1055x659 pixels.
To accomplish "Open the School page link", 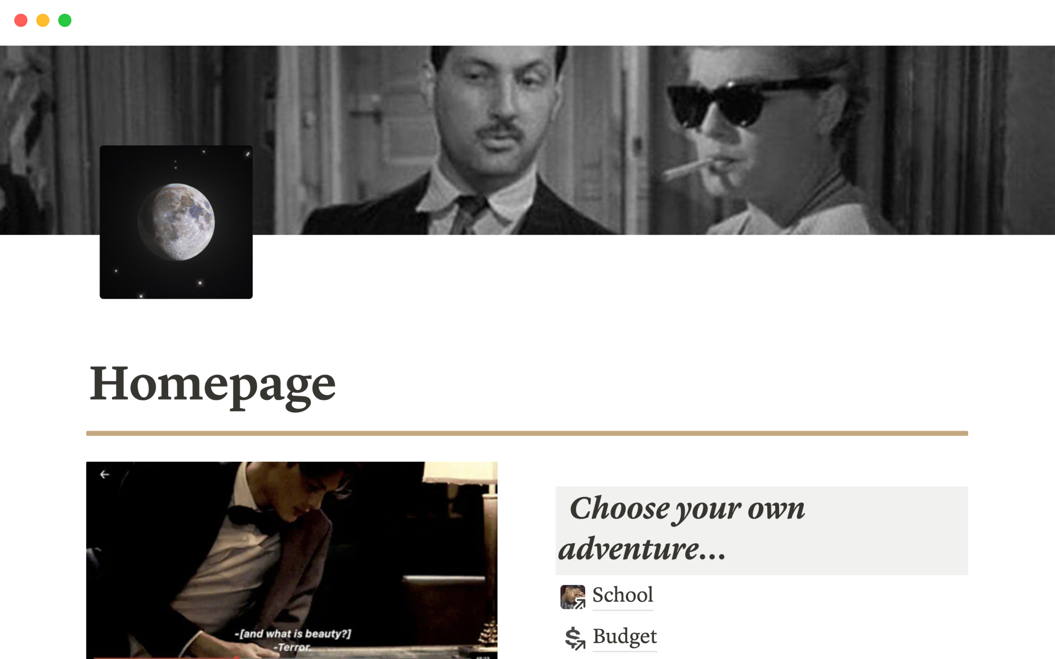I will click(x=623, y=595).
